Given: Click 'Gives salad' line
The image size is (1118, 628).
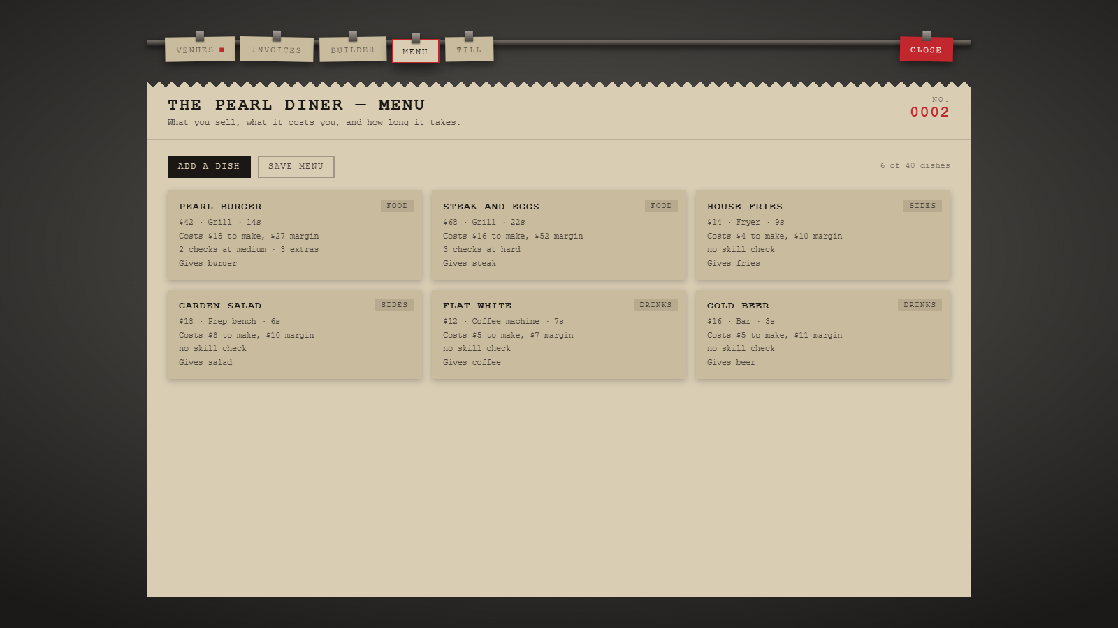Looking at the screenshot, I should 205,363.
